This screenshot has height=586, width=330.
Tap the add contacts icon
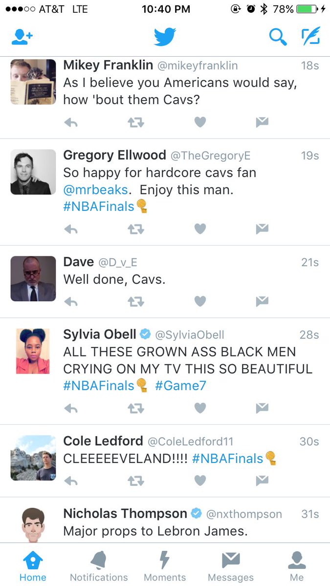pyautogui.click(x=22, y=37)
